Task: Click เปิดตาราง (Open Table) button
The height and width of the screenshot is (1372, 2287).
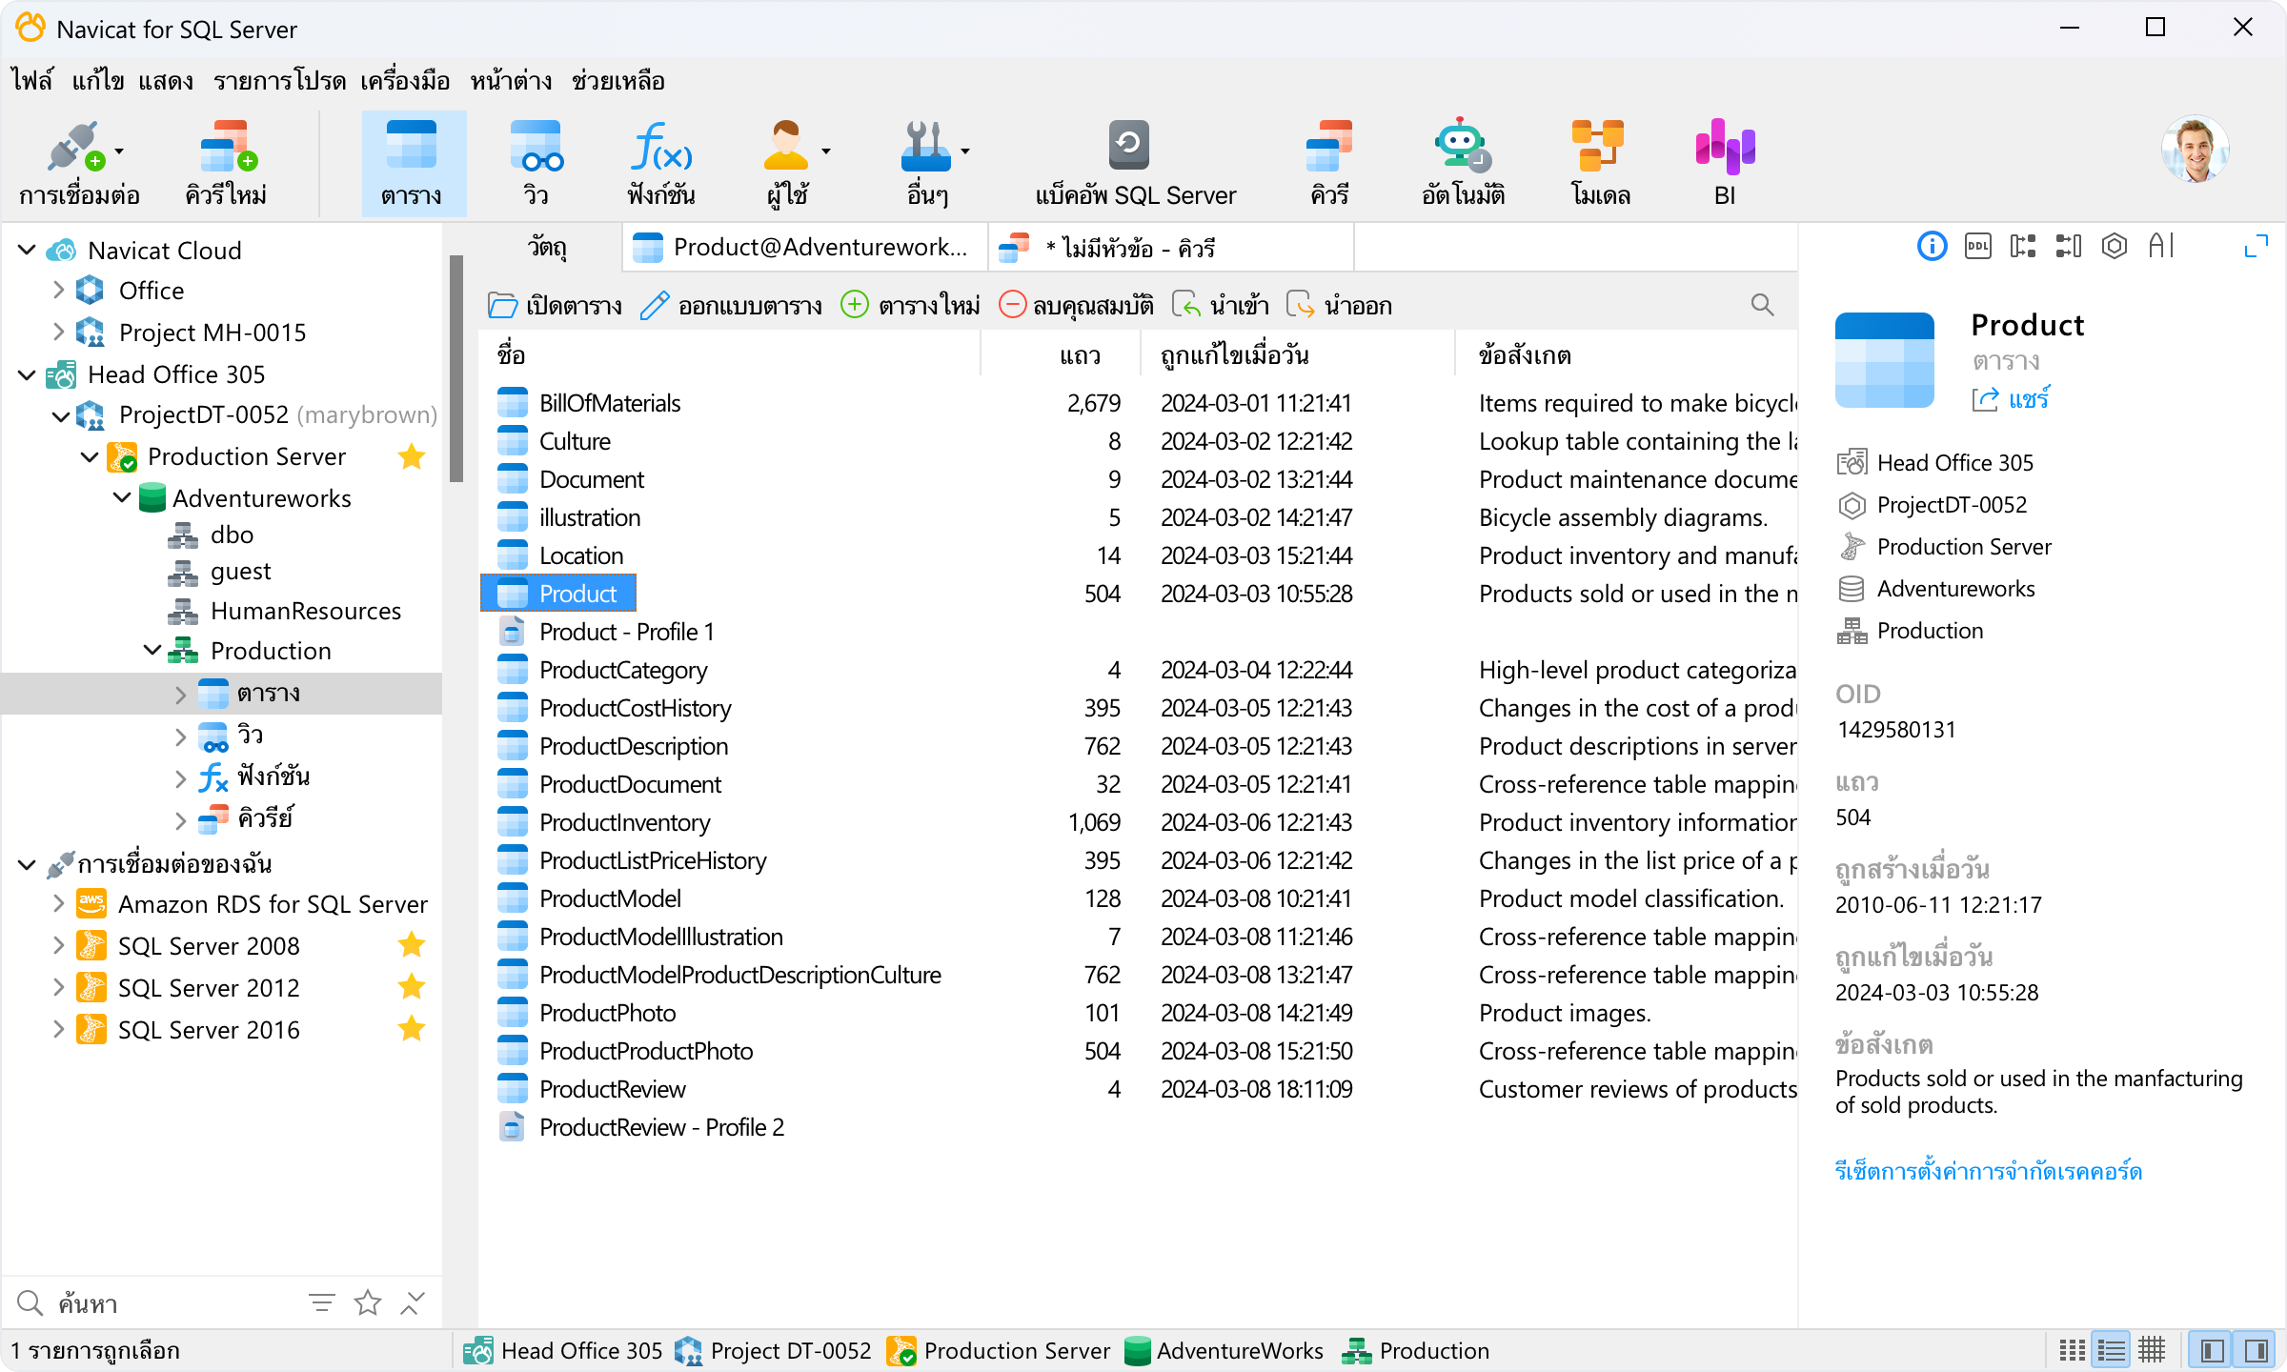Action: coord(555,305)
